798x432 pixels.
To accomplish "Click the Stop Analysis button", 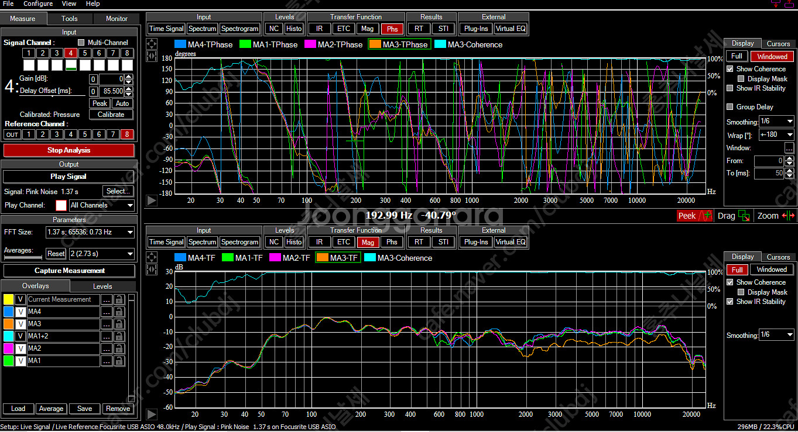I will (x=69, y=150).
